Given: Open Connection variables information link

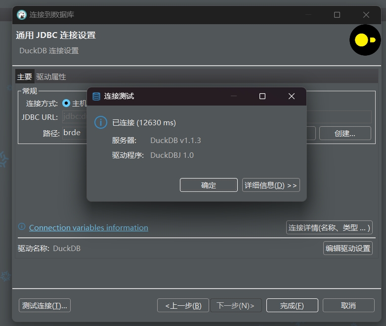Looking at the screenshot, I should click(x=88, y=228).
